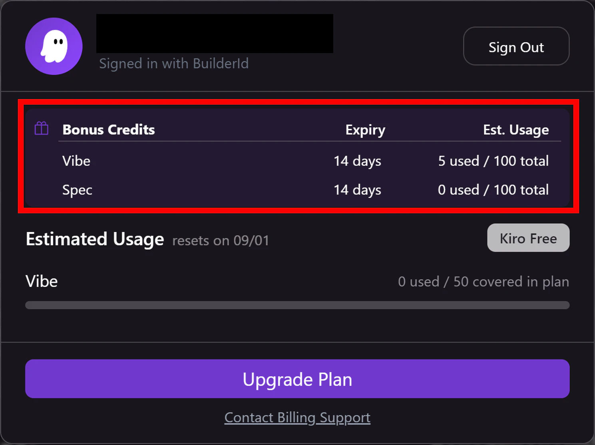Click Vibe's 14 days expiry value

point(357,161)
